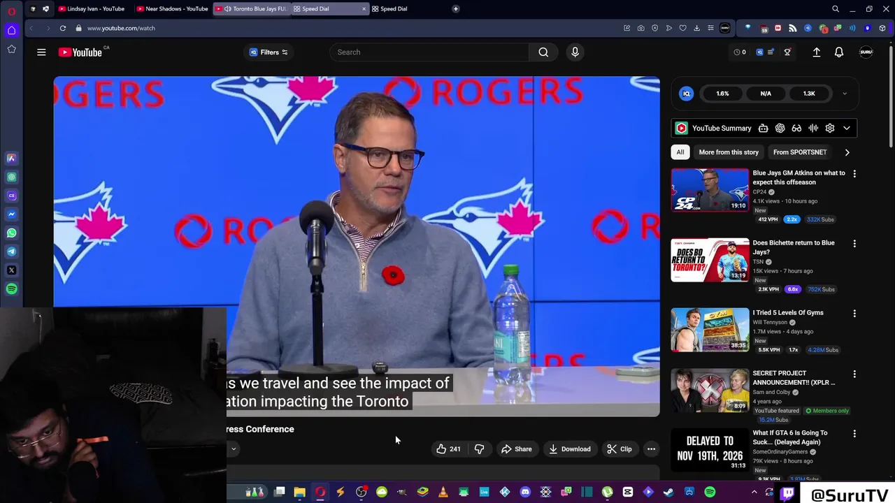Open options for Does Bichette return video
This screenshot has width=895, height=503.
tap(854, 244)
